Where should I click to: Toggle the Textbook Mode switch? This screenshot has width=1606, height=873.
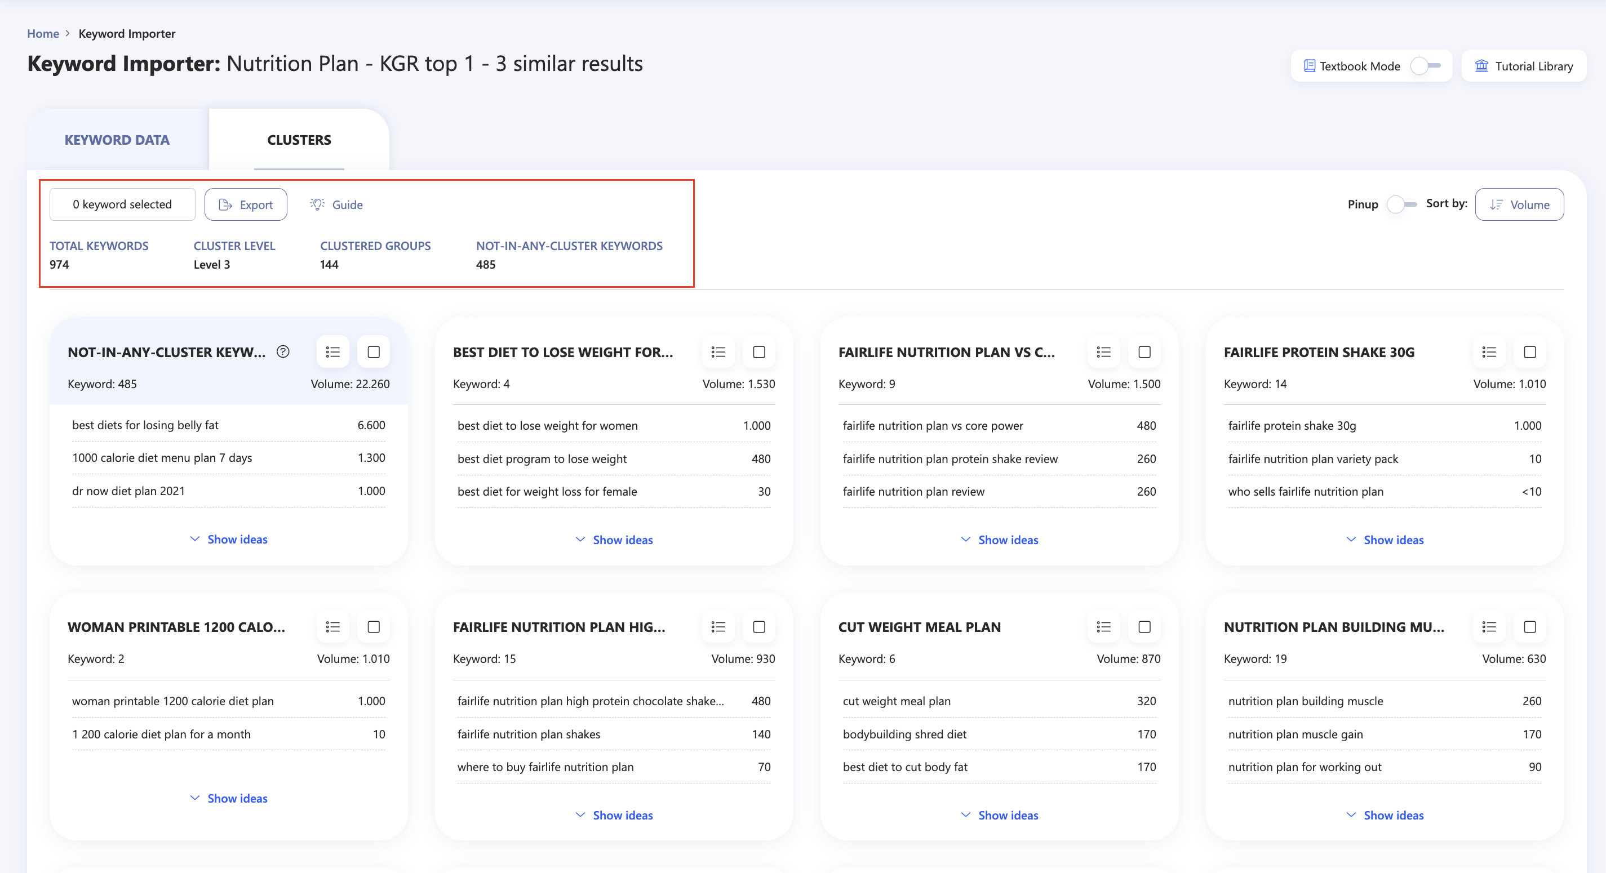click(x=1425, y=66)
